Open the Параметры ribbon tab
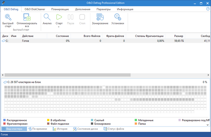 pyautogui.click(x=104, y=9)
